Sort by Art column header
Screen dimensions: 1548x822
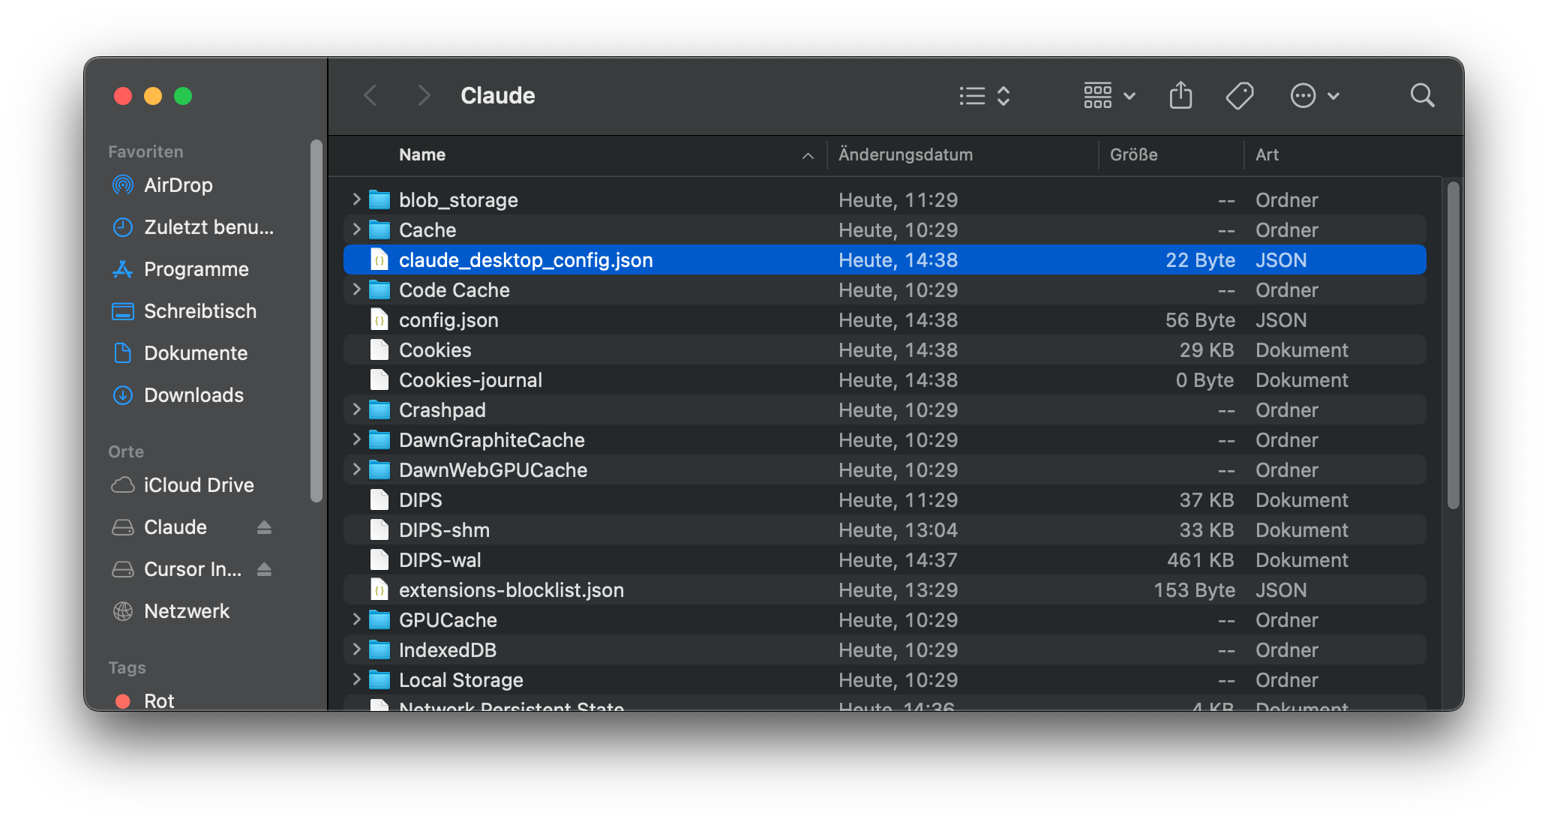point(1267,155)
